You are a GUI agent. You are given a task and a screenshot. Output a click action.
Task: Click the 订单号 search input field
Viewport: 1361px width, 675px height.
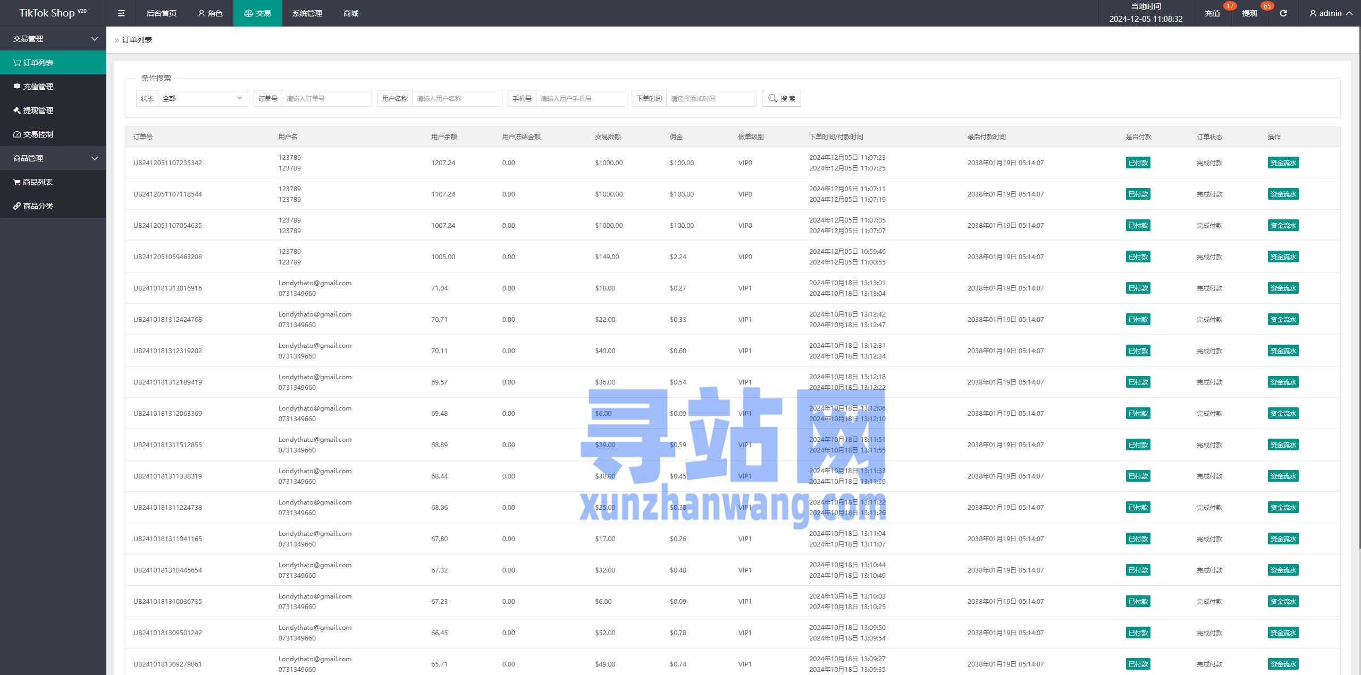click(326, 98)
